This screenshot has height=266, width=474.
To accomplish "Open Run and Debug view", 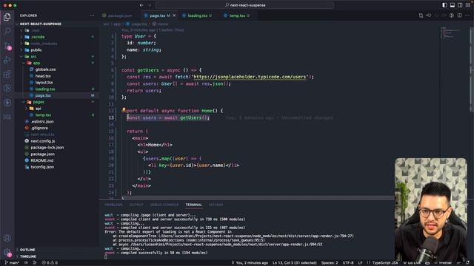I will point(7,60).
